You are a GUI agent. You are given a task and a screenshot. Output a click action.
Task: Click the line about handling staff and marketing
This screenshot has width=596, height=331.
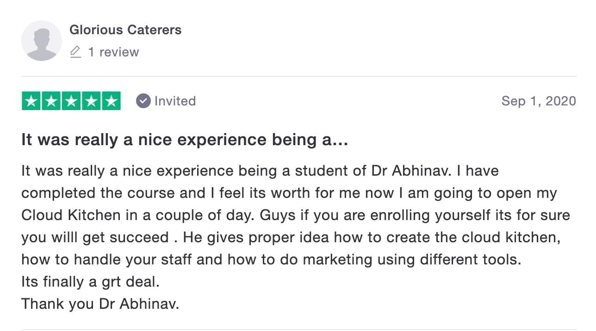point(271,260)
